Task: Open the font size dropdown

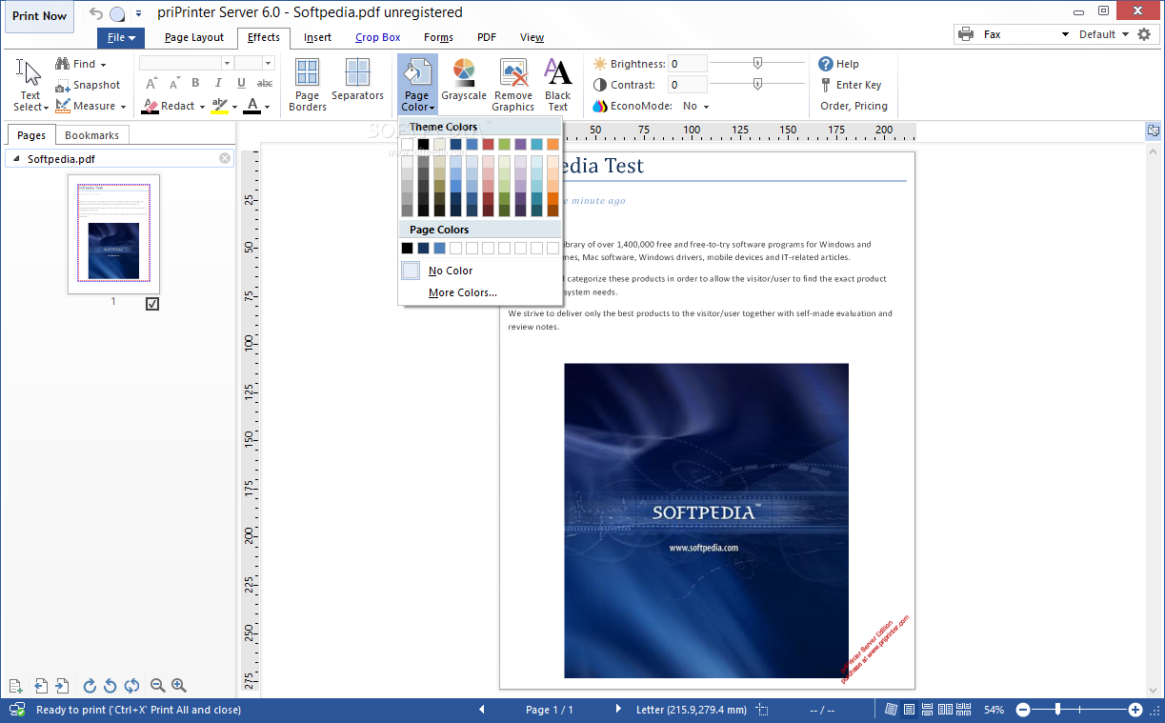Action: coord(268,63)
